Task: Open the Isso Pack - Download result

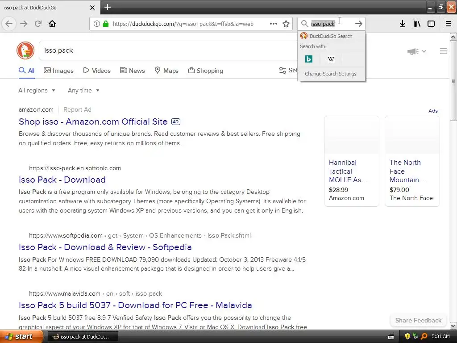Action: [62, 180]
